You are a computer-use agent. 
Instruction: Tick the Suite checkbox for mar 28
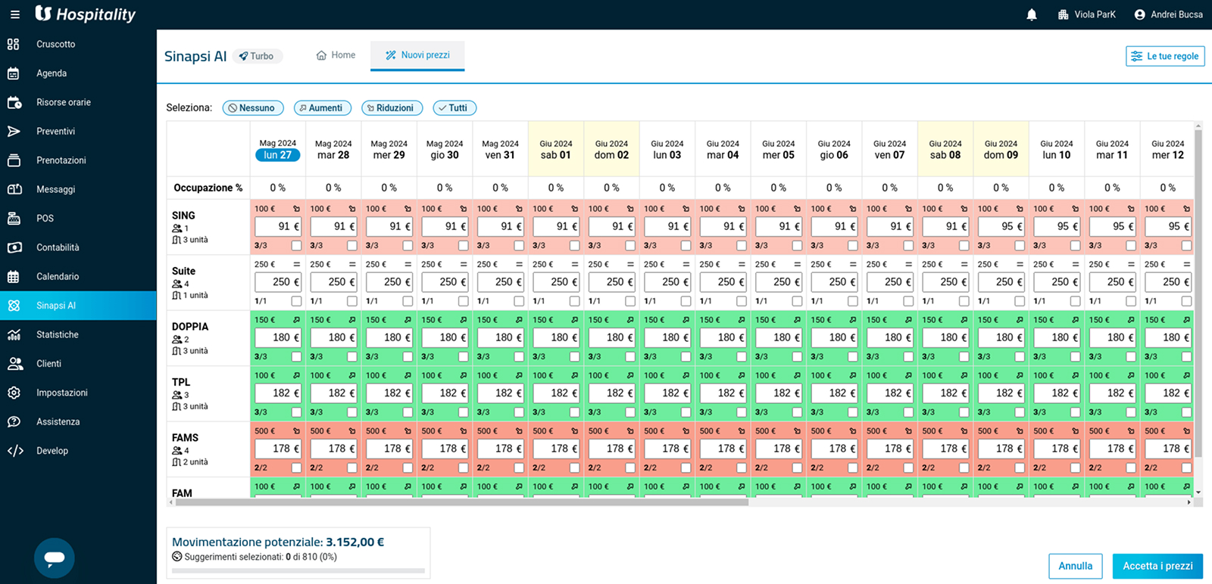click(351, 301)
